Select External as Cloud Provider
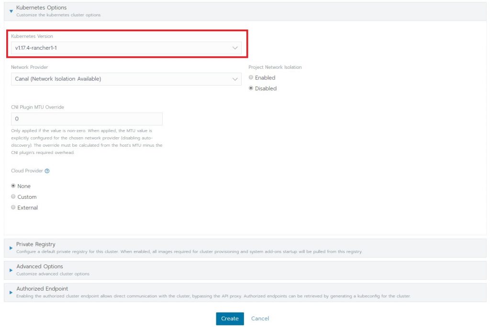490x327 pixels. tap(13, 207)
